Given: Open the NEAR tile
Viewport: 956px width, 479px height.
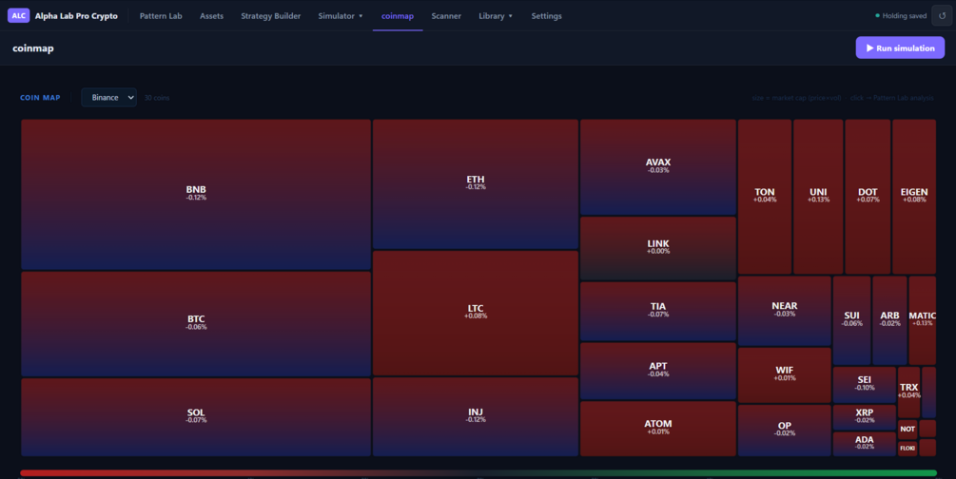Looking at the screenshot, I should [x=785, y=311].
